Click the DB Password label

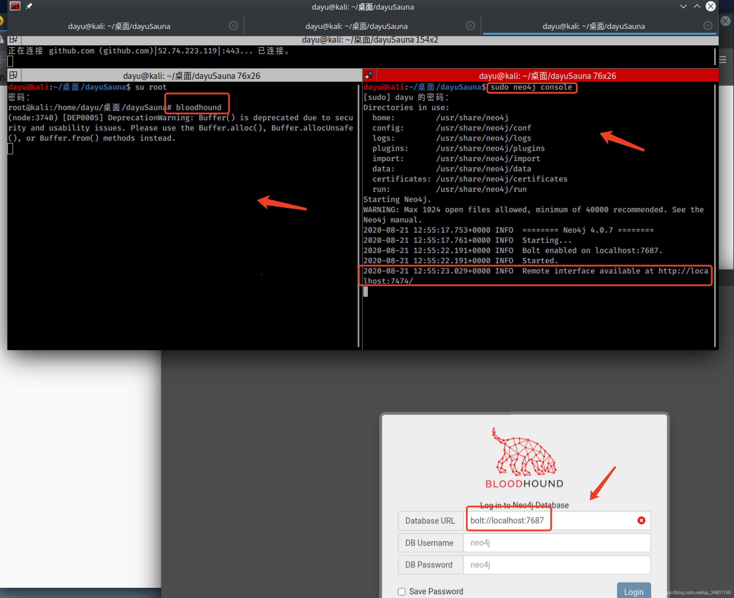pos(429,565)
